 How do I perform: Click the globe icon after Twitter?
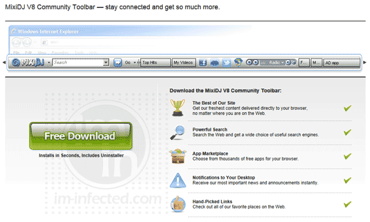pos(238,62)
